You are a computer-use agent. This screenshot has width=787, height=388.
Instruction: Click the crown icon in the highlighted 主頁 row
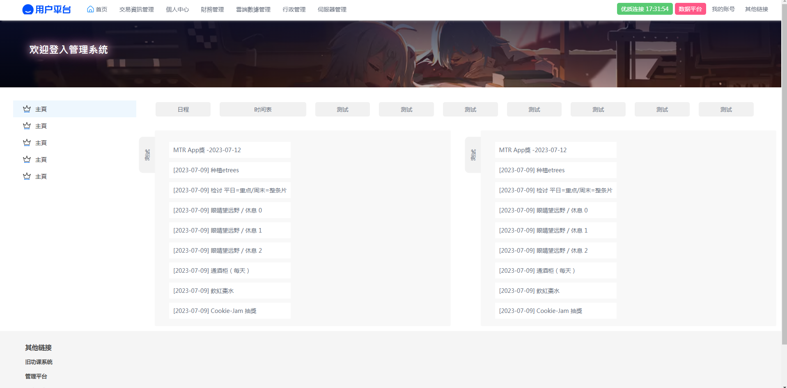pos(27,109)
